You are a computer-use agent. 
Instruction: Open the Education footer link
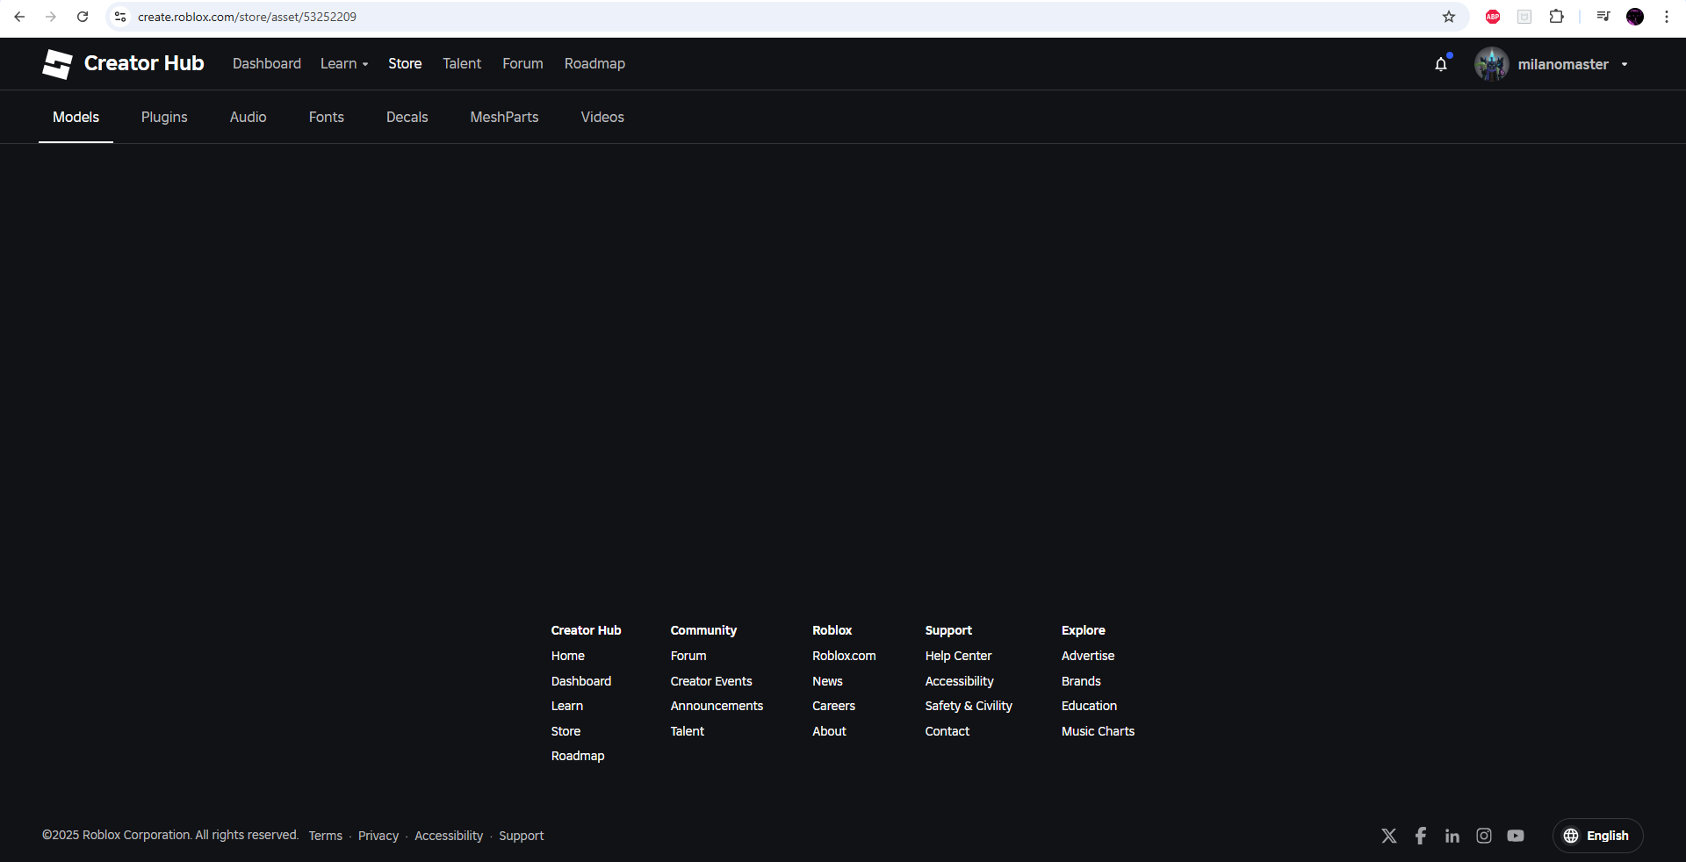[x=1089, y=706]
